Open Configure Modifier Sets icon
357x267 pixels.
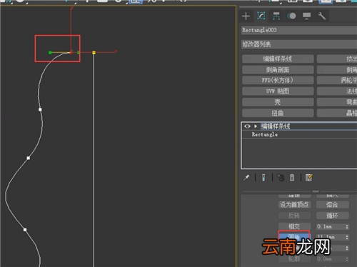tap(309, 178)
